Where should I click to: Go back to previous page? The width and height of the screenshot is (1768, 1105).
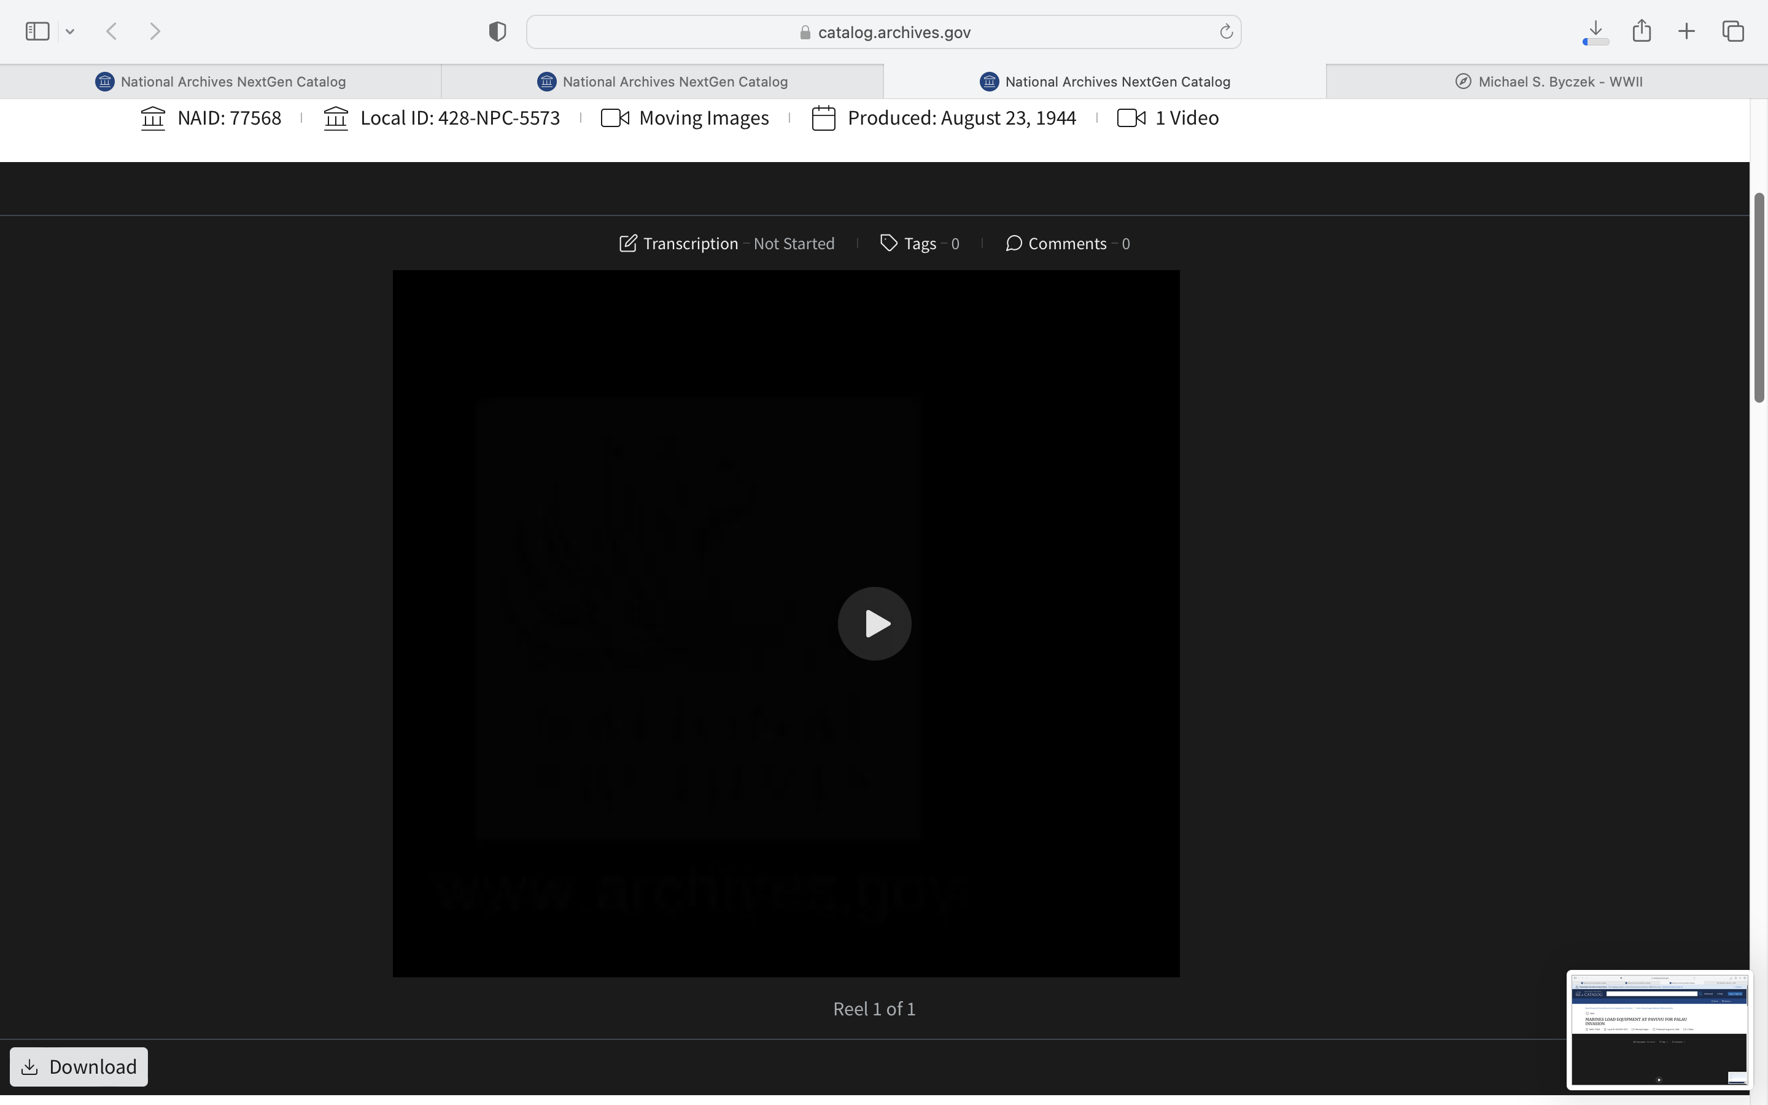112,31
